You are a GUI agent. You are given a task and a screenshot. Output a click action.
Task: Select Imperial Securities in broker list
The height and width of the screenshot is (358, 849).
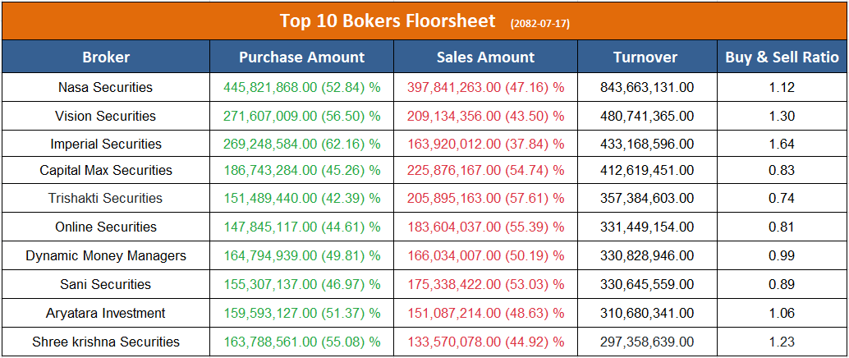coord(106,144)
